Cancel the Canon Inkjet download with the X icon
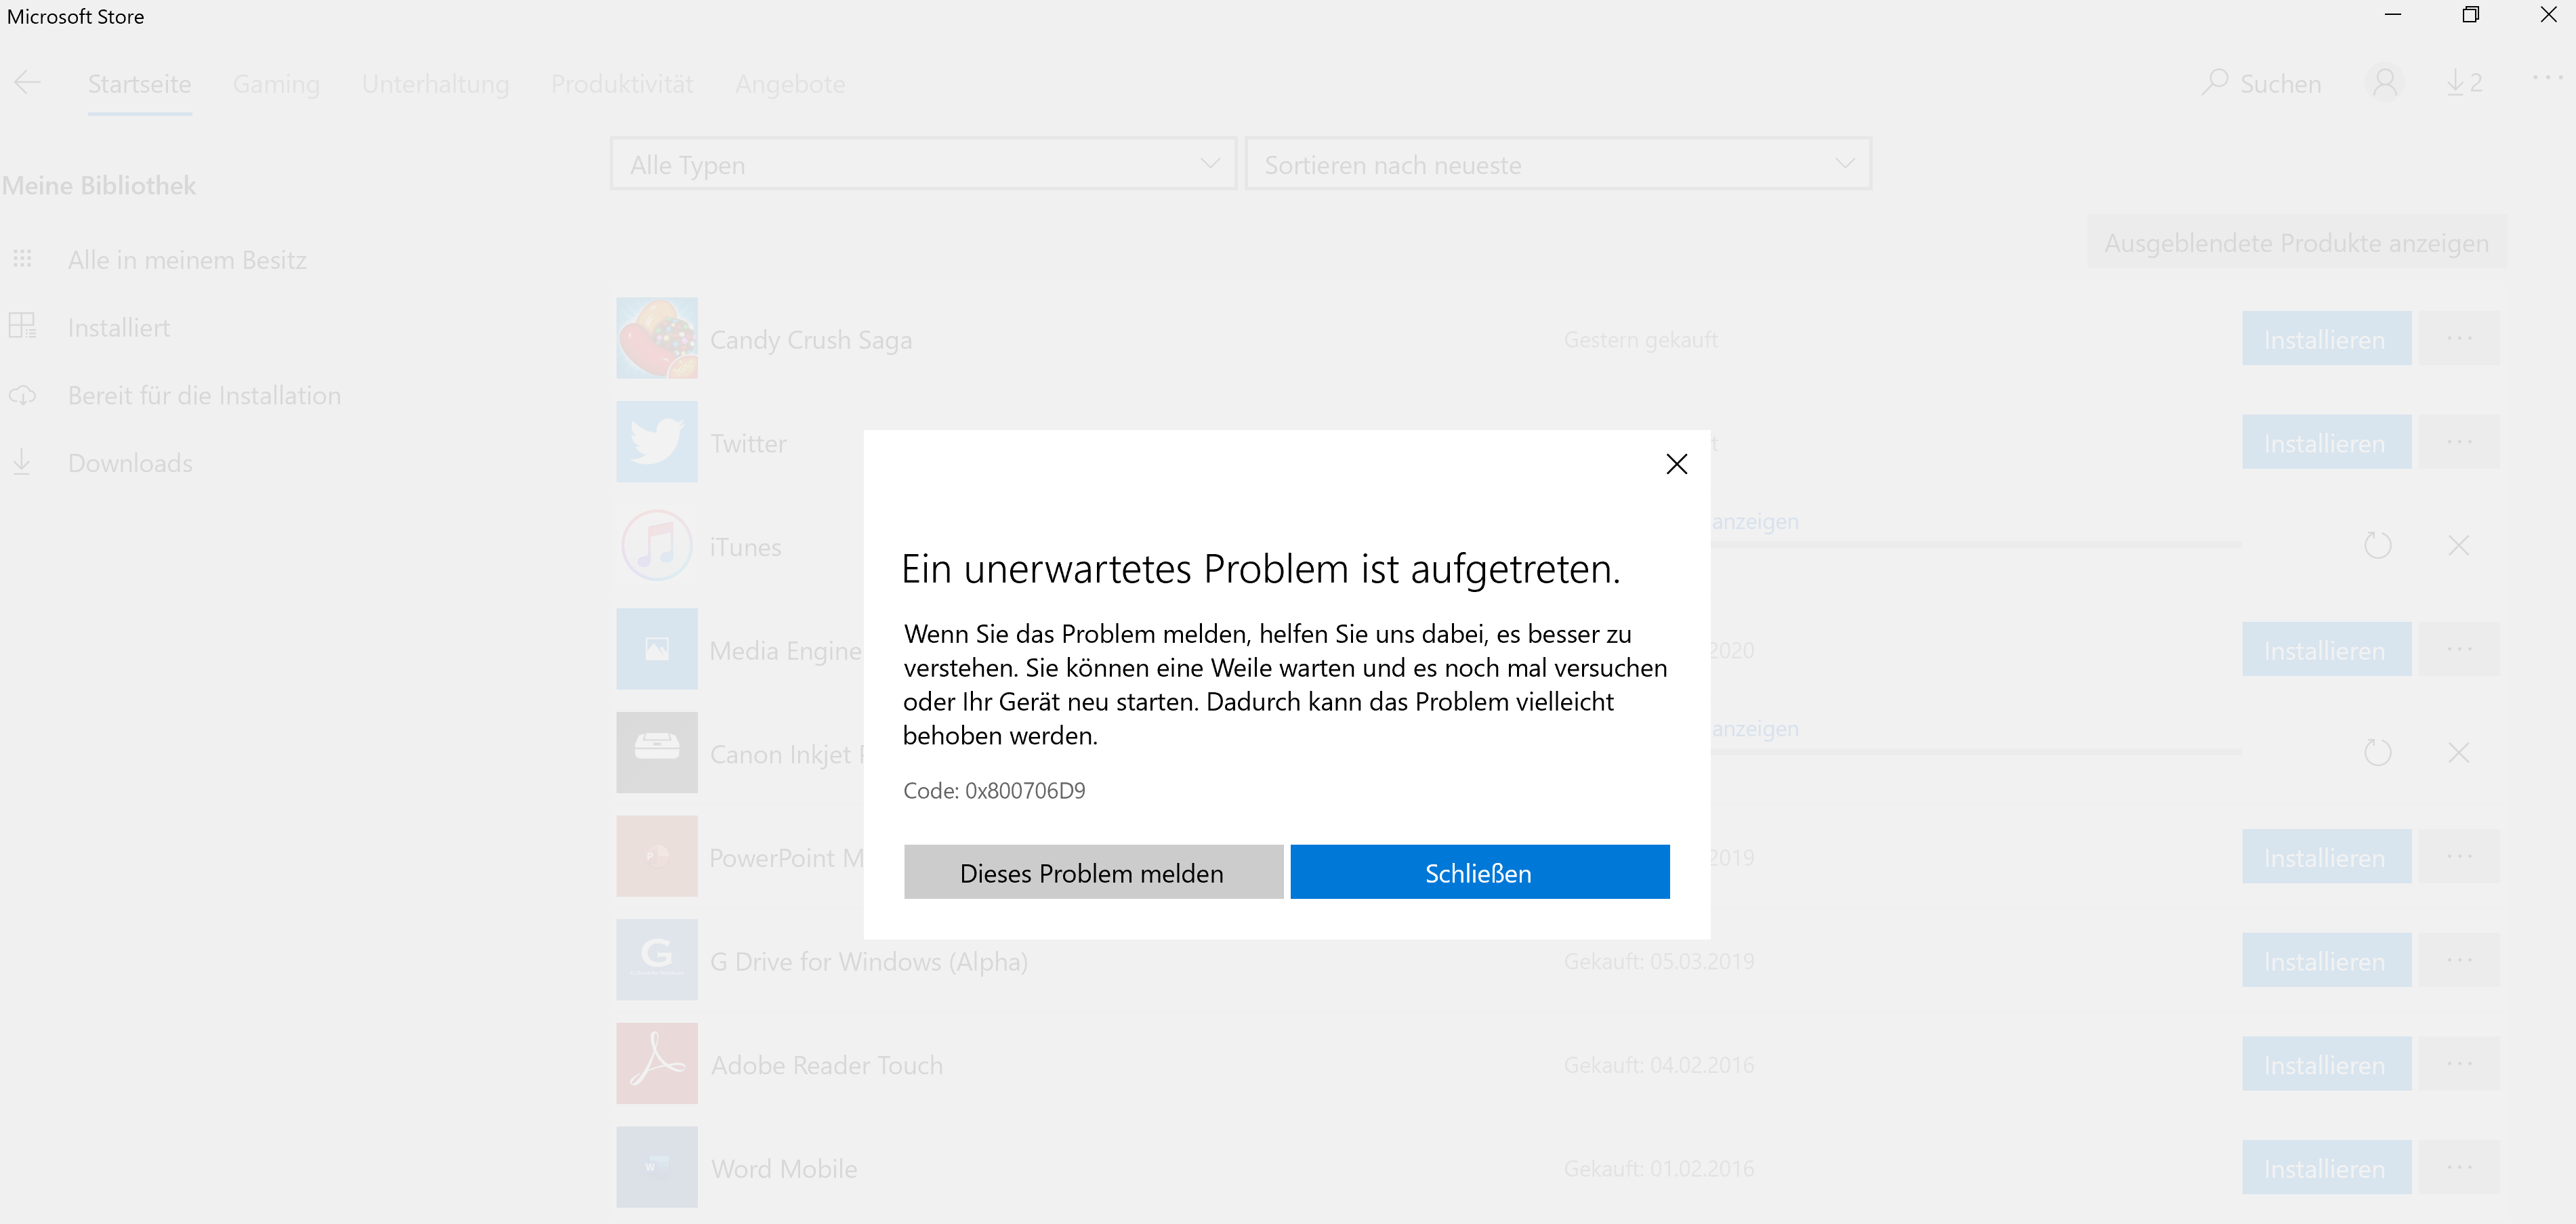 tap(2458, 753)
